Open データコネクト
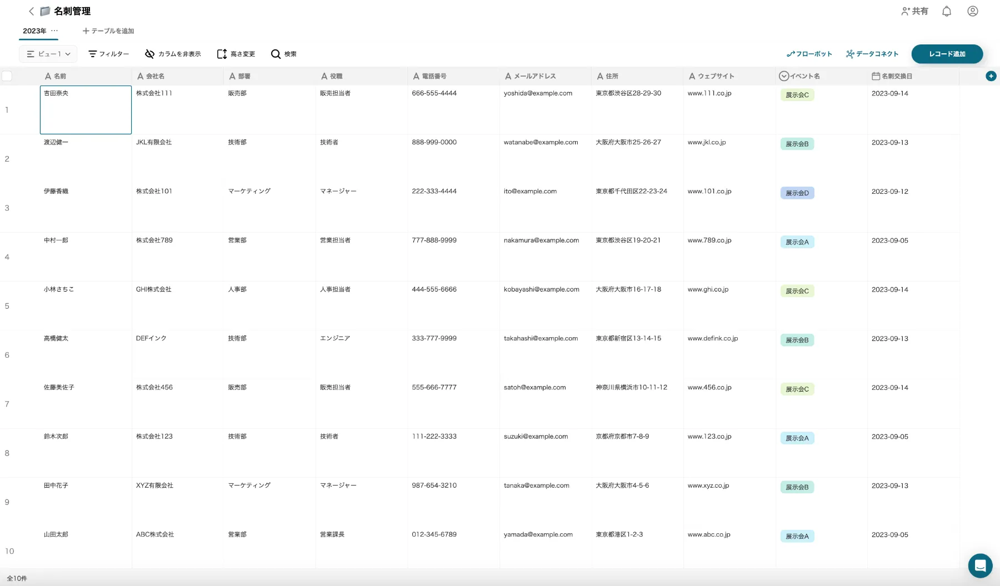The image size is (1000, 586). [x=872, y=54]
